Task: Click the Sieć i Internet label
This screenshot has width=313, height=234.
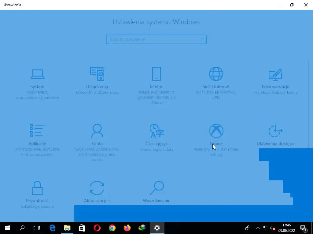Action: click(216, 87)
